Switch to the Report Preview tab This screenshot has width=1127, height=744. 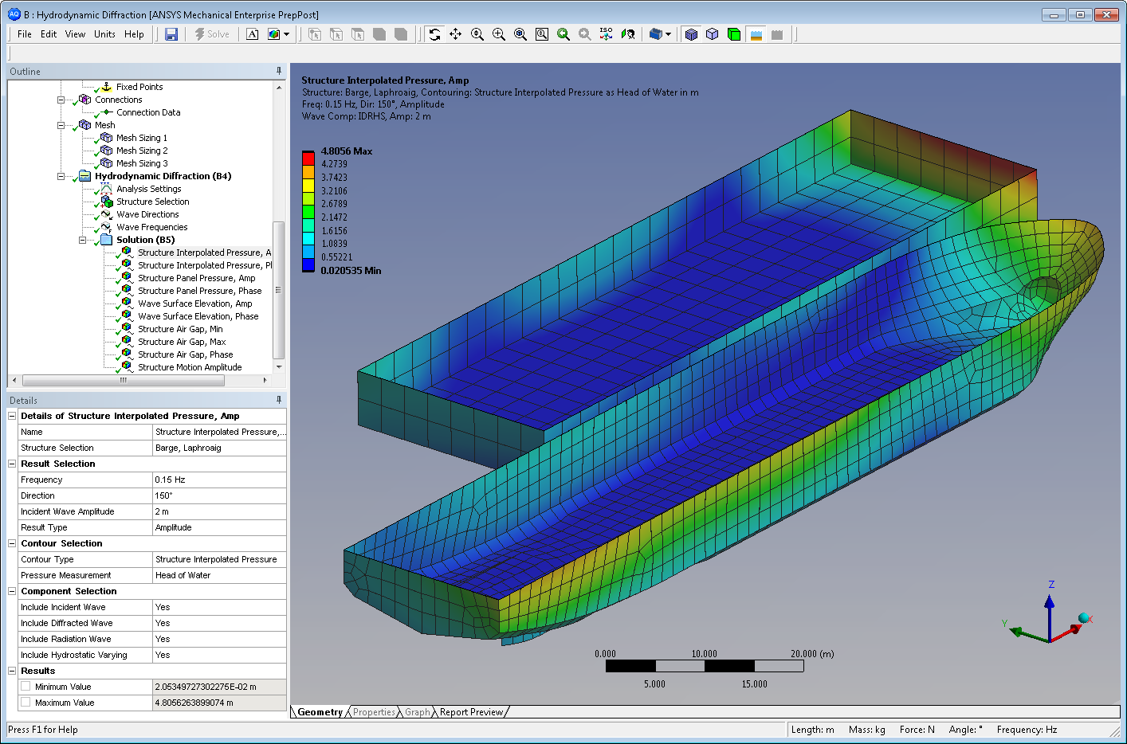[x=471, y=712]
